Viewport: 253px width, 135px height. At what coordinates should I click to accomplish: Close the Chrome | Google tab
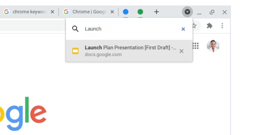pos(112,12)
